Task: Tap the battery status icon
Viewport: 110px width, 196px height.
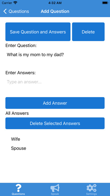Action: pos(105,3)
